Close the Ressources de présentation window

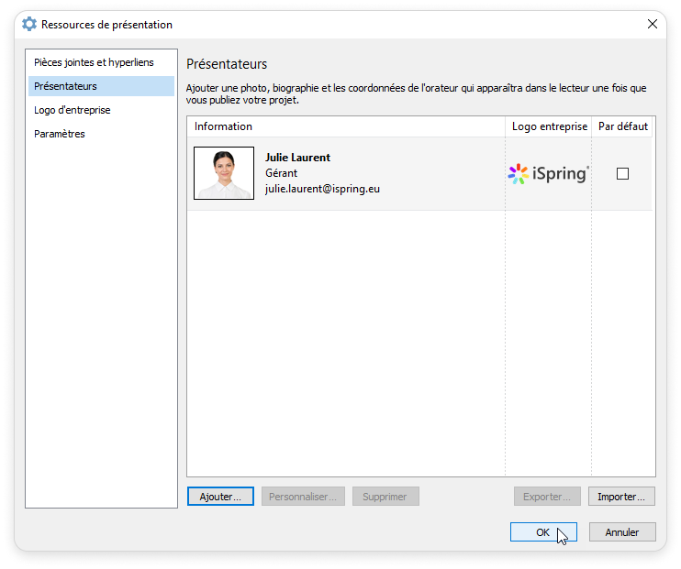tap(652, 25)
